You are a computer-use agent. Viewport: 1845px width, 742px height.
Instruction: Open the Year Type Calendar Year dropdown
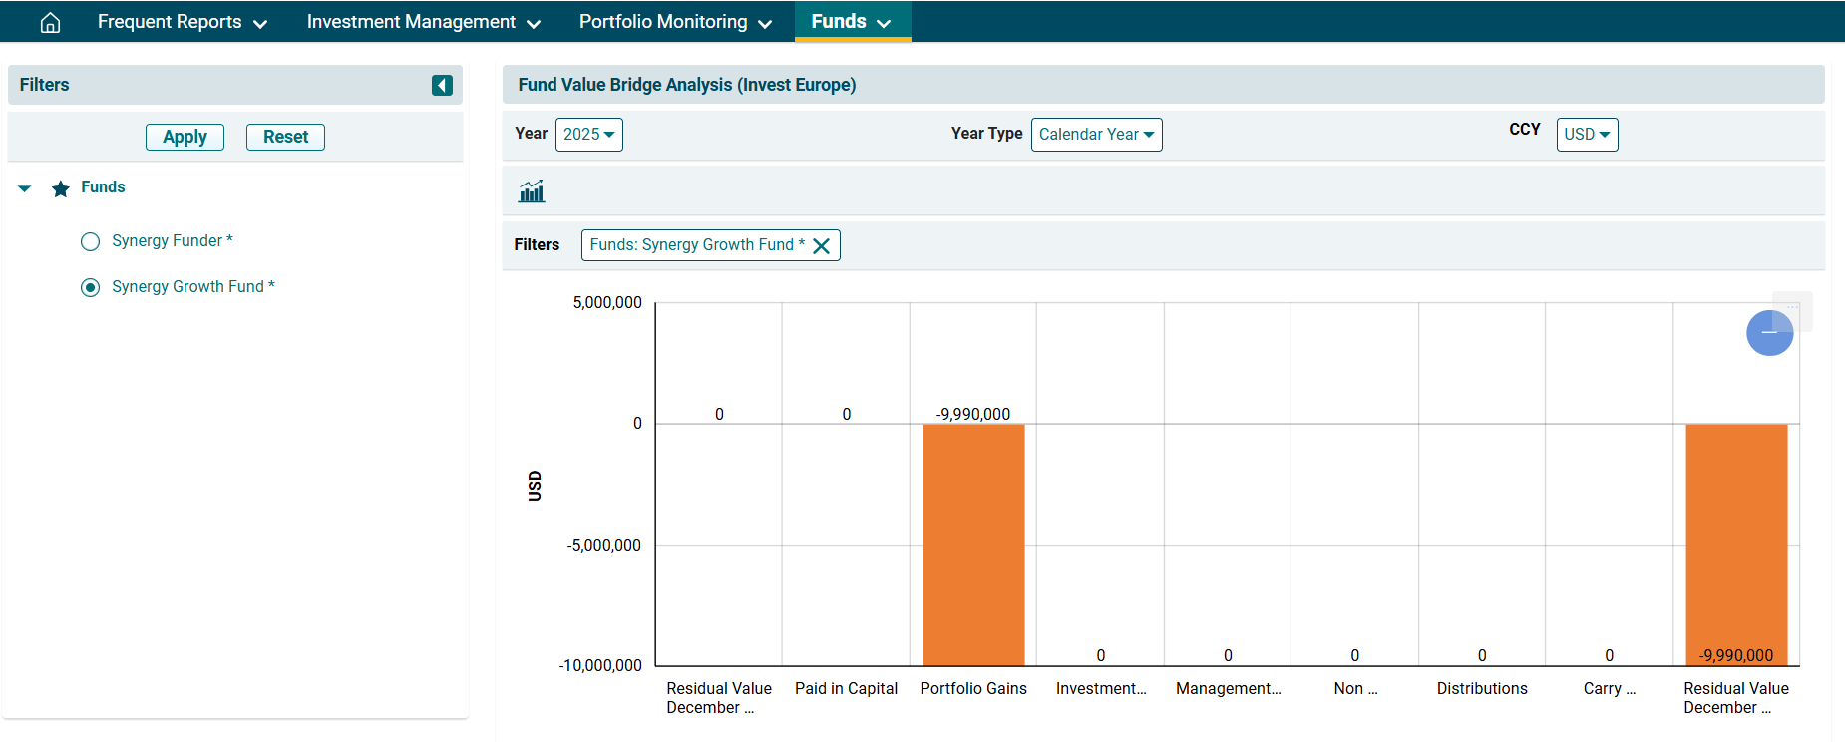1096,135
